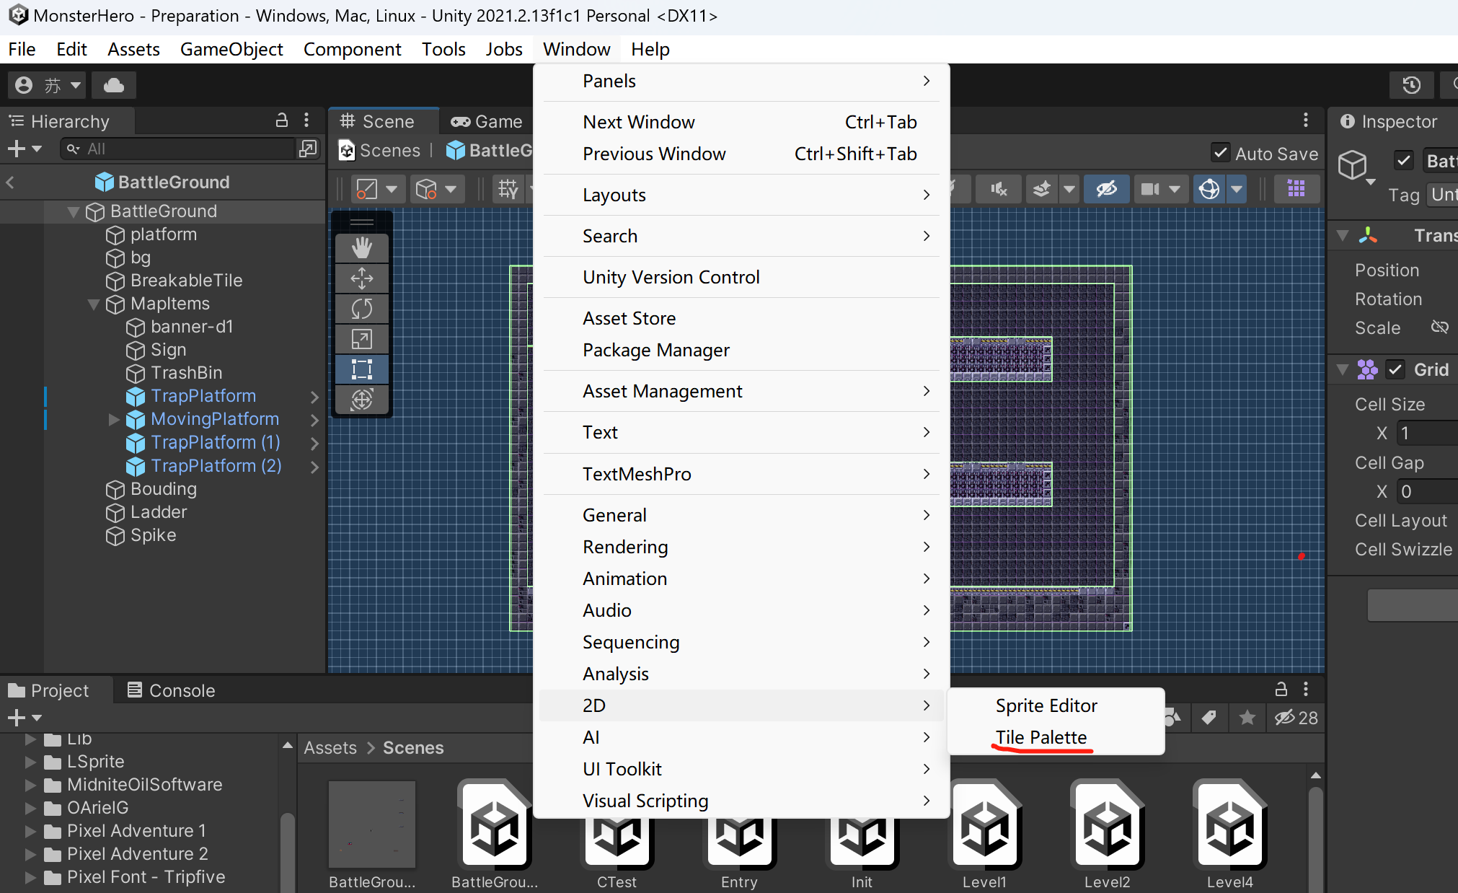Toggle the Grid component checkbox

click(x=1395, y=369)
